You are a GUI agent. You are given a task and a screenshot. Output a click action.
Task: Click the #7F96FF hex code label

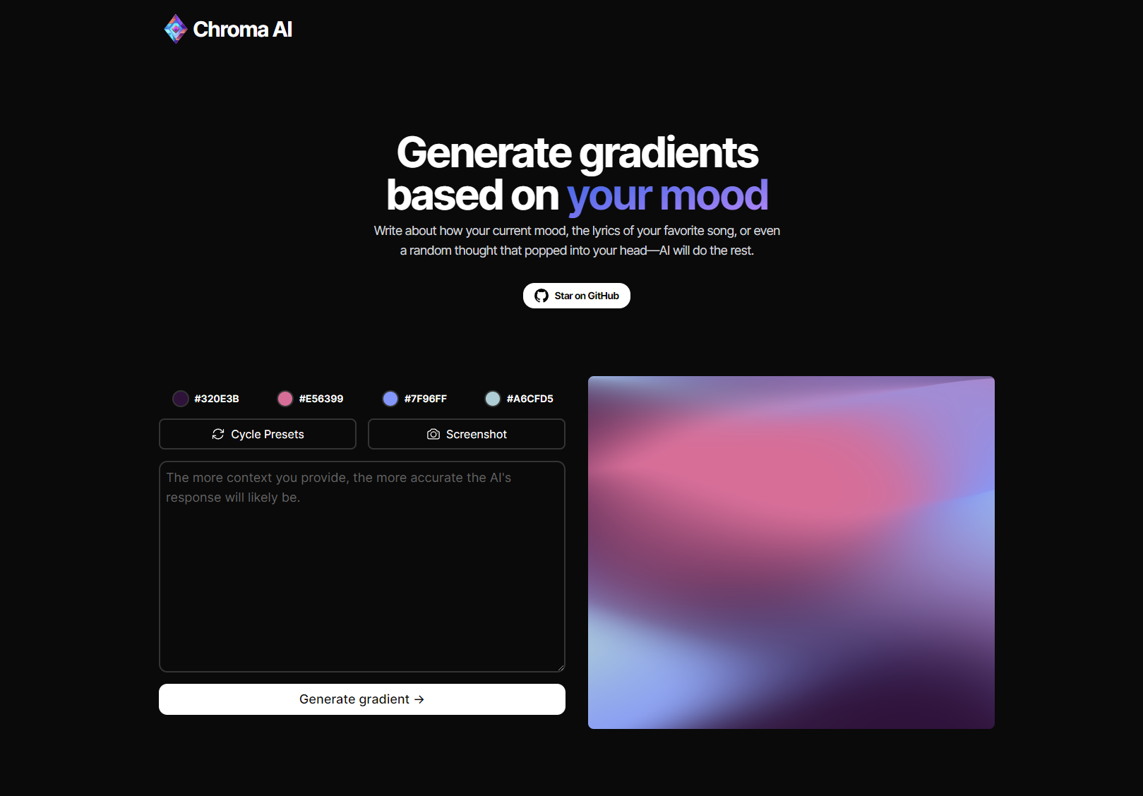[x=426, y=399]
